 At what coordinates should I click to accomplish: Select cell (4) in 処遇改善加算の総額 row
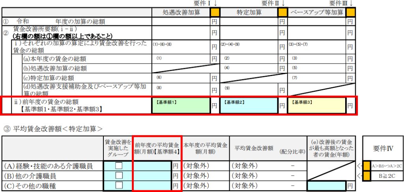coord(249,68)
